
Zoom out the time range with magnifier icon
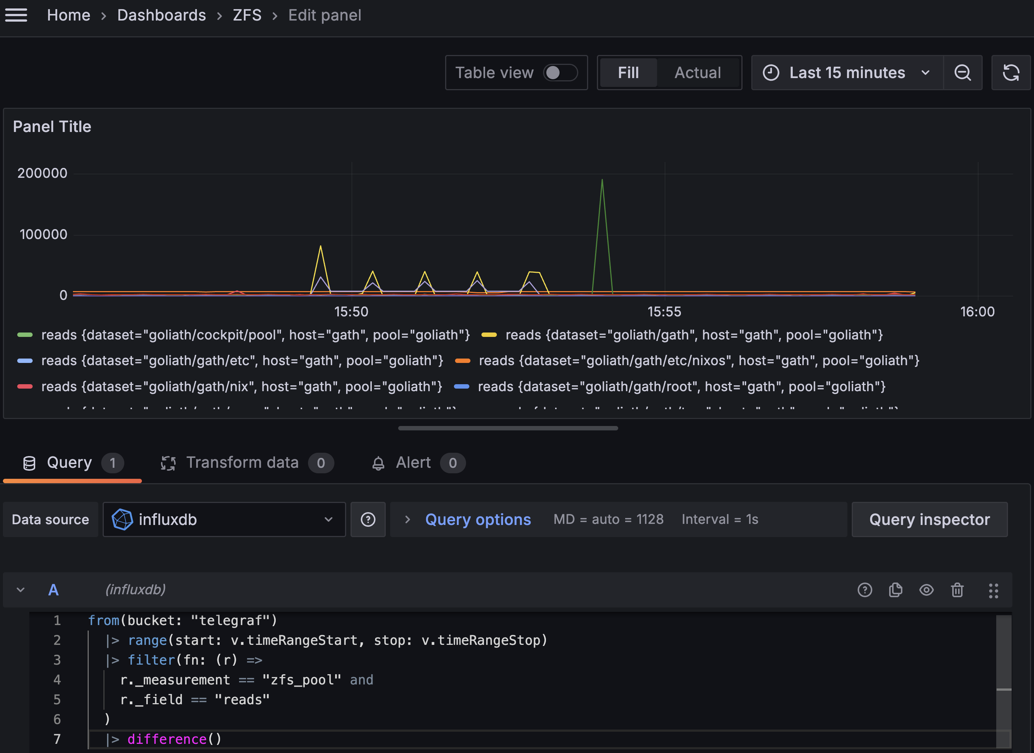click(x=962, y=73)
